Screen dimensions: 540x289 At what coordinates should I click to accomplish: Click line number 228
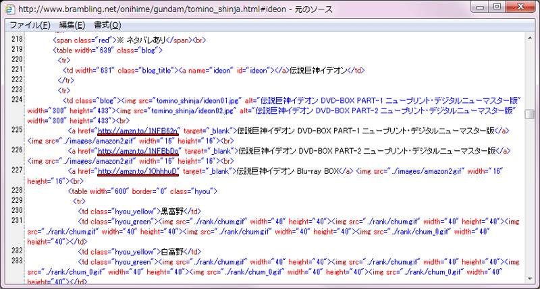tap(17, 190)
